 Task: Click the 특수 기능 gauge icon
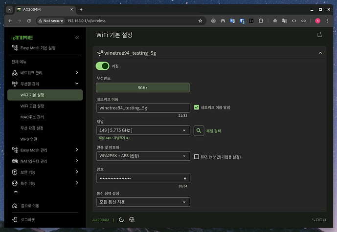coord(15,183)
